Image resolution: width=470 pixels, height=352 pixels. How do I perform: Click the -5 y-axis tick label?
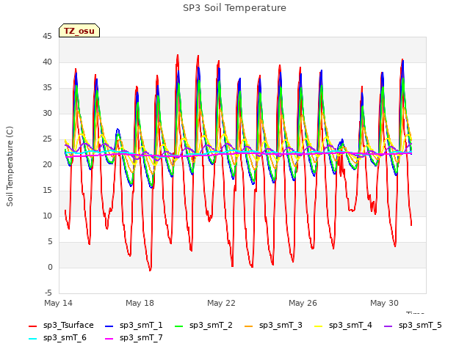coord(49,293)
